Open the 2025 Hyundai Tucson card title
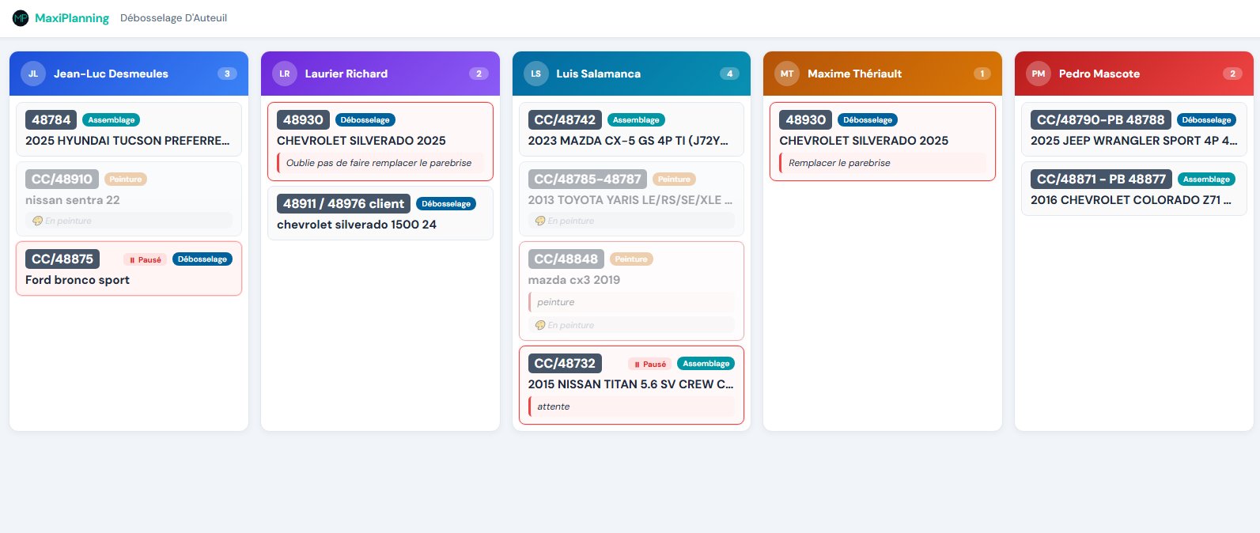 tap(127, 141)
